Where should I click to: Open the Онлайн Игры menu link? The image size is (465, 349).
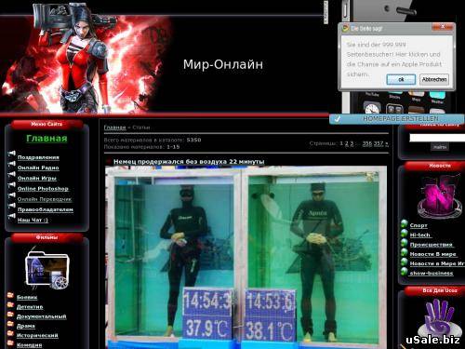click(x=37, y=178)
